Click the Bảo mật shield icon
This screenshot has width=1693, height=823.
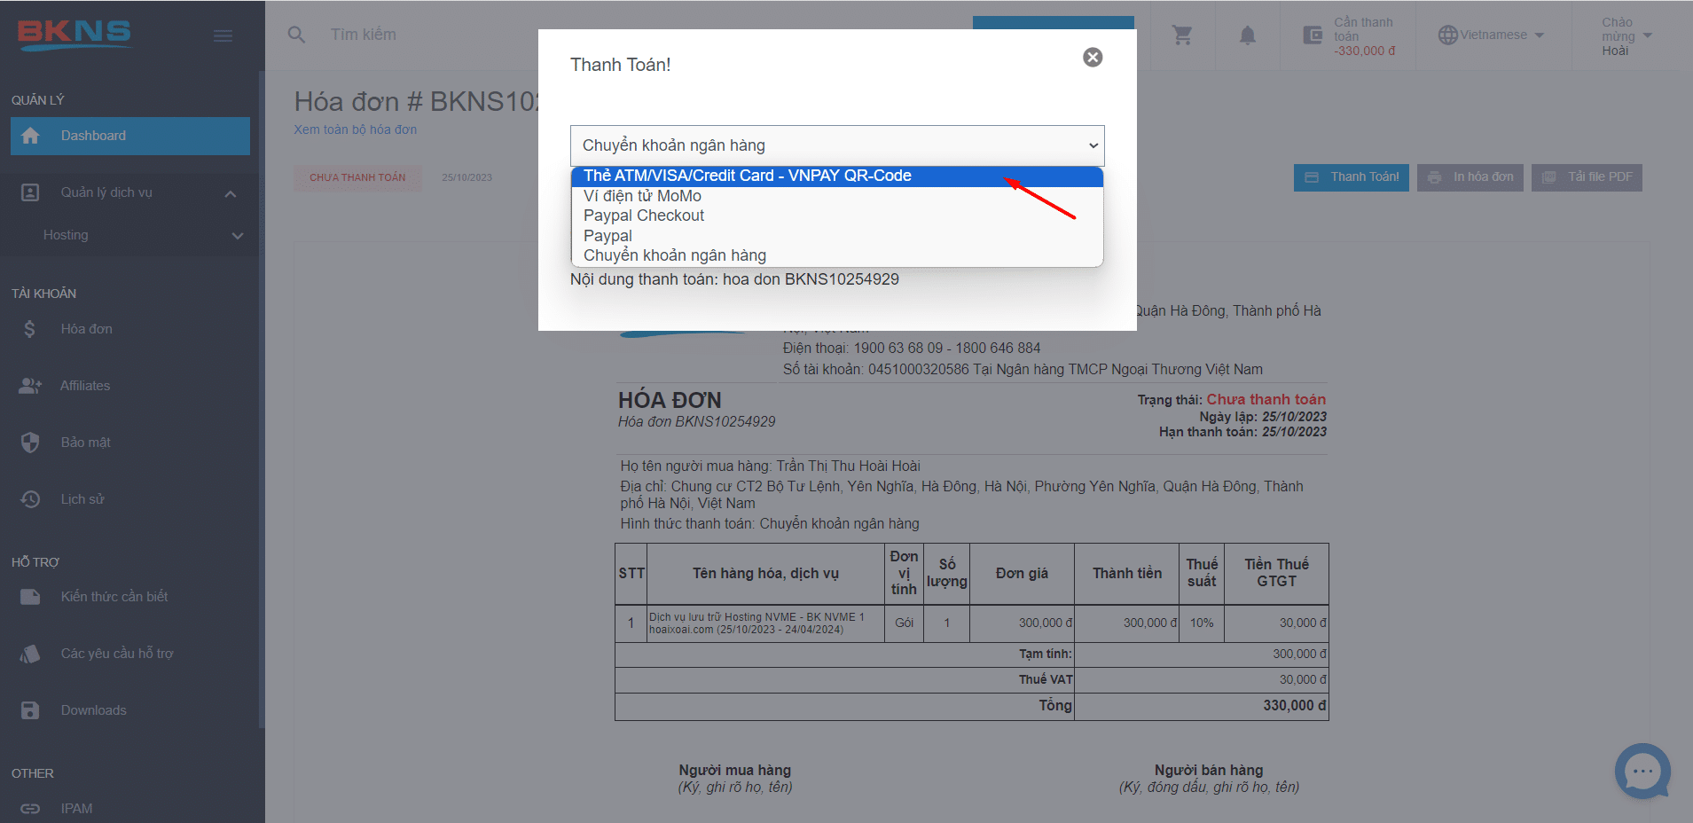point(30,443)
